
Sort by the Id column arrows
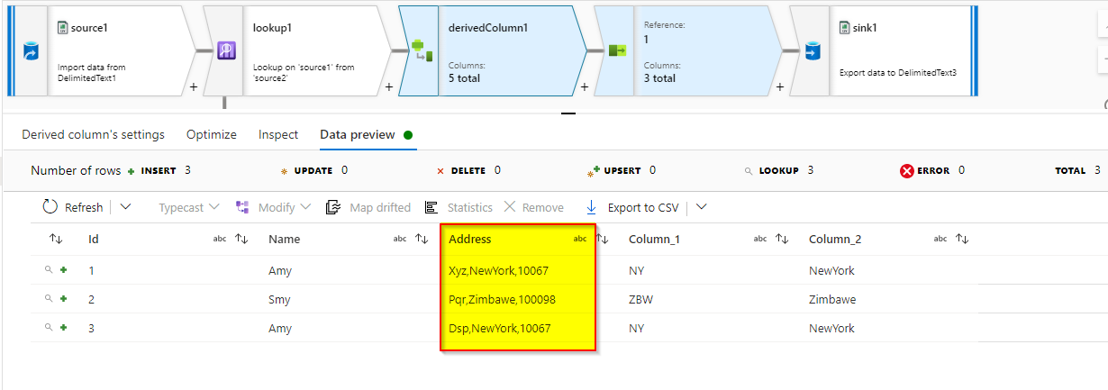(241, 239)
